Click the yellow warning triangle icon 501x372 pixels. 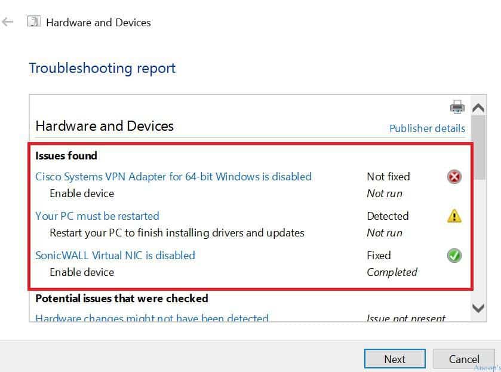coord(454,216)
